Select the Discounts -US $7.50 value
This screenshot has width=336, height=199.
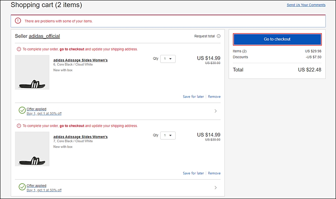[313, 57]
